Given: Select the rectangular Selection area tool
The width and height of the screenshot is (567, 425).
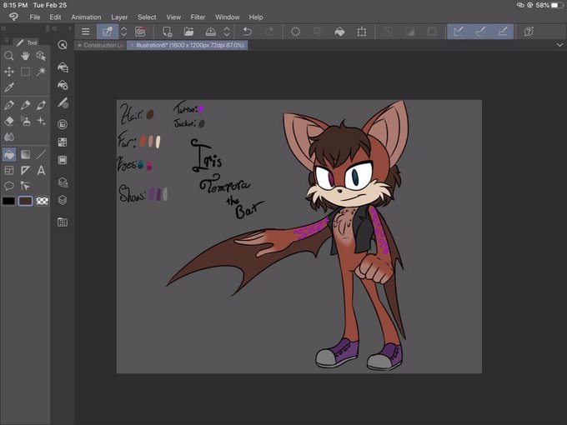Looking at the screenshot, I should (x=25, y=72).
